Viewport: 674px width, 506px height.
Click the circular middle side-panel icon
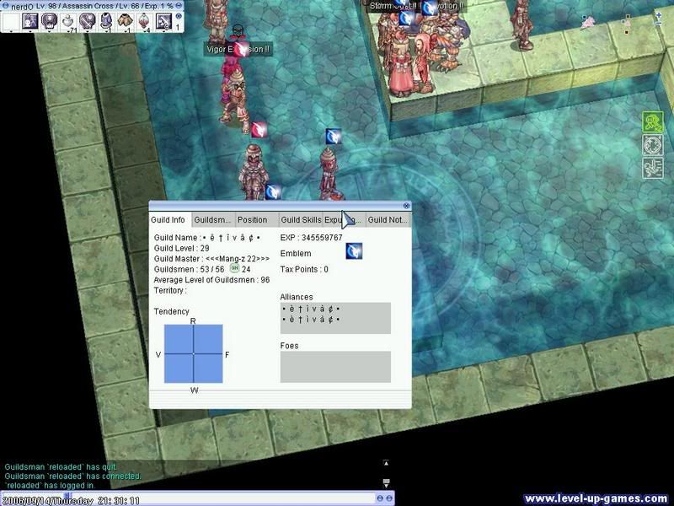pyautogui.click(x=651, y=145)
